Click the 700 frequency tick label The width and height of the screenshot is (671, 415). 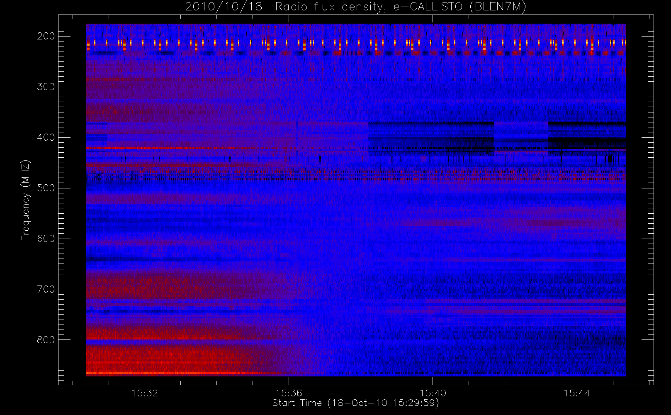46,289
